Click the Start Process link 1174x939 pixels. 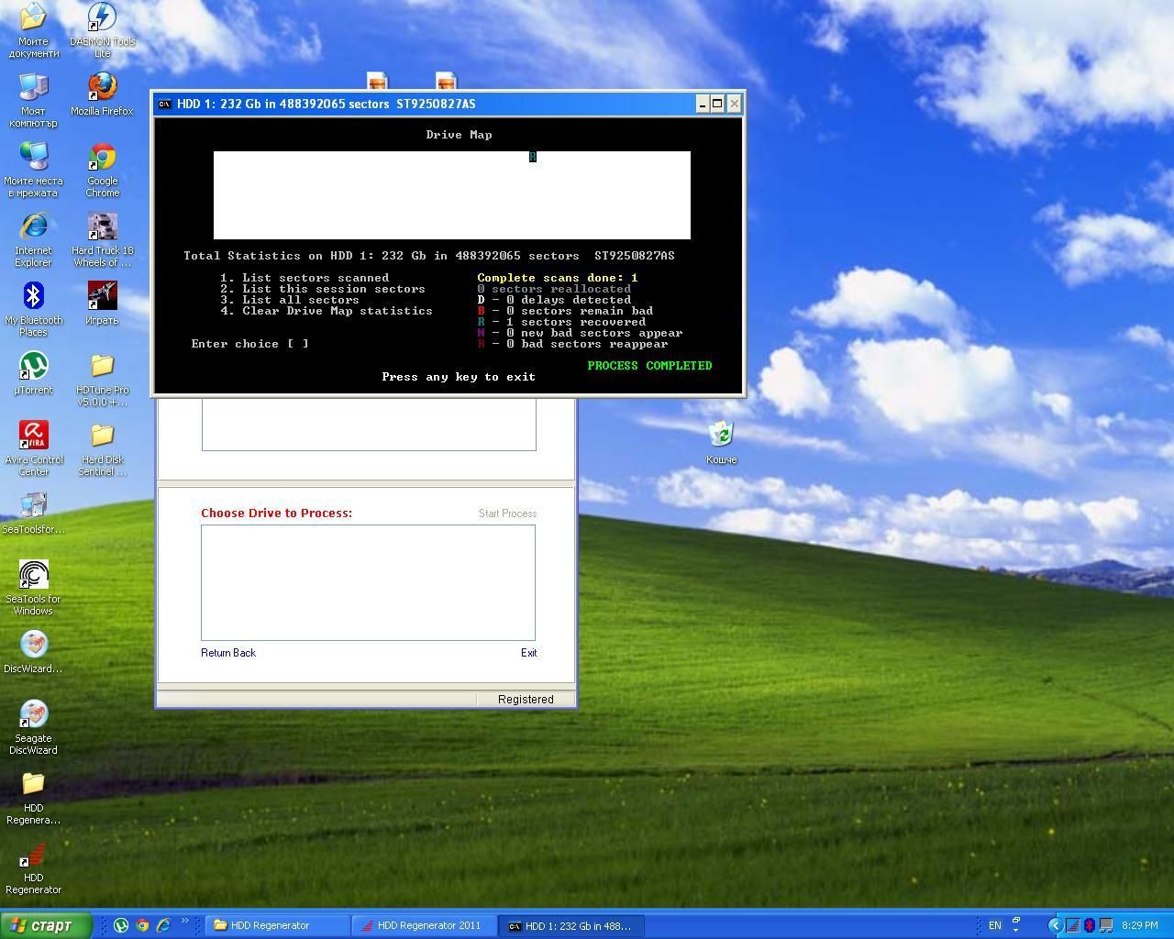[507, 514]
